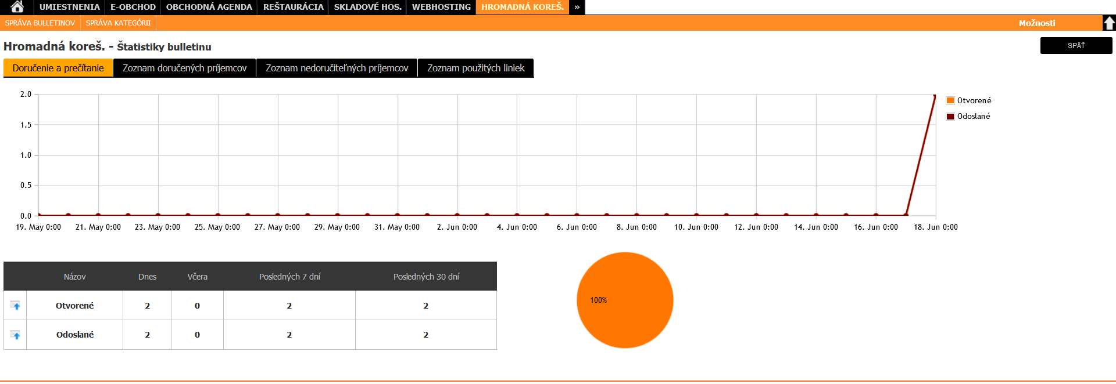Click the orange 100% pie chart

click(625, 300)
